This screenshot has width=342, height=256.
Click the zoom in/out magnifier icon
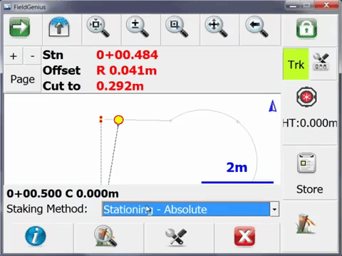click(138, 28)
